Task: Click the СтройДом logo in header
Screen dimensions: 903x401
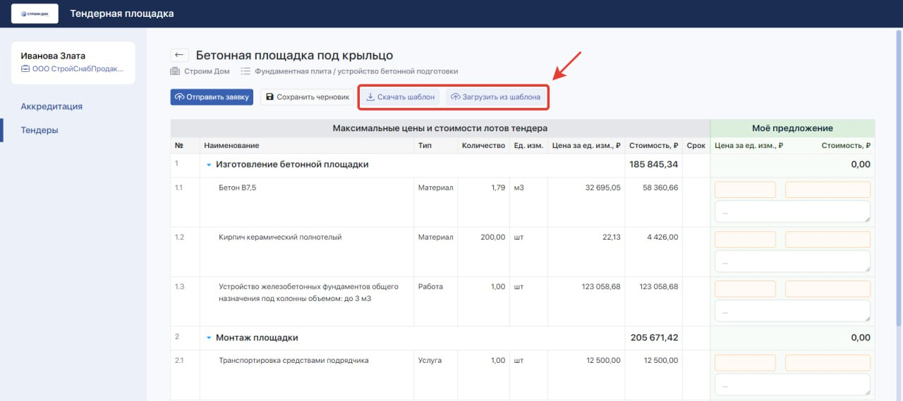Action: coord(35,13)
